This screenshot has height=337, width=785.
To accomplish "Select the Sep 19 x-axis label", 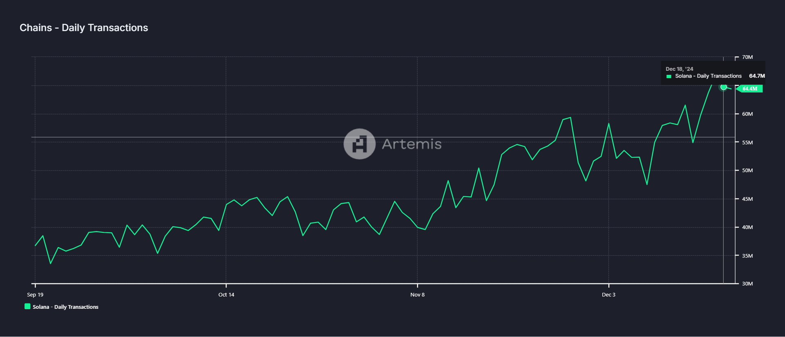I will coord(35,295).
